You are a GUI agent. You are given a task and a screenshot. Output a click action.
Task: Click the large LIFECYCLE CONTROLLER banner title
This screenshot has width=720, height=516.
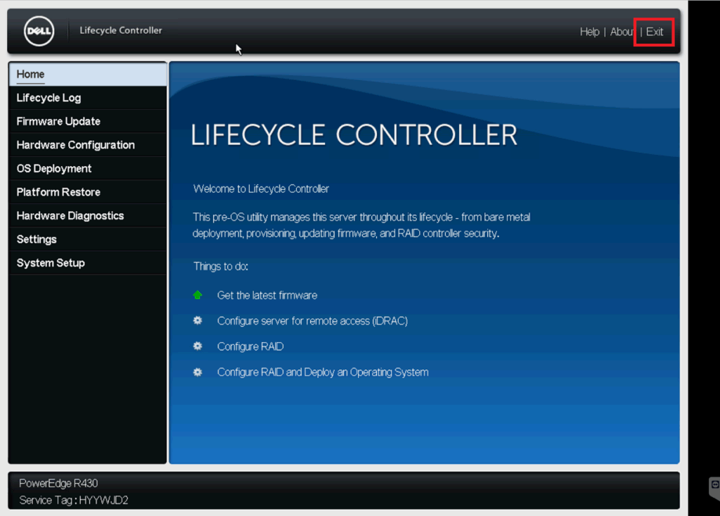point(354,135)
